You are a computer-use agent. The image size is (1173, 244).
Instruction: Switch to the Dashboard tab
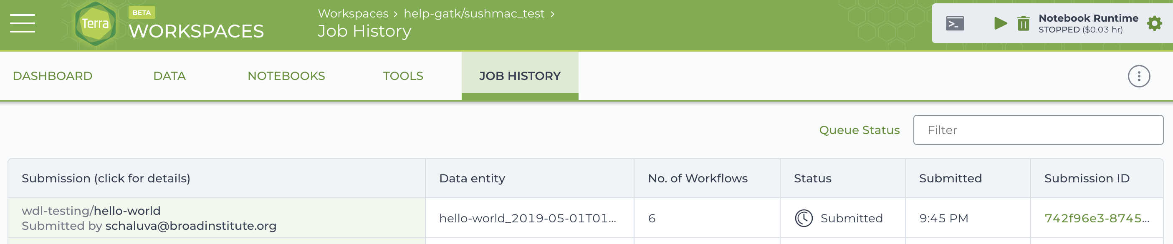click(x=52, y=76)
